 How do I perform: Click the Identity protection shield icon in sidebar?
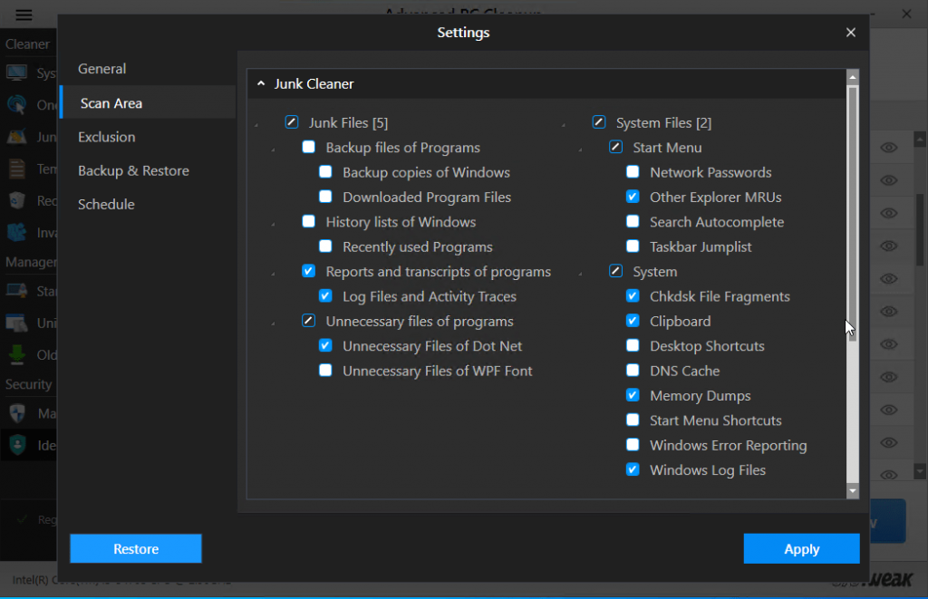click(x=17, y=445)
